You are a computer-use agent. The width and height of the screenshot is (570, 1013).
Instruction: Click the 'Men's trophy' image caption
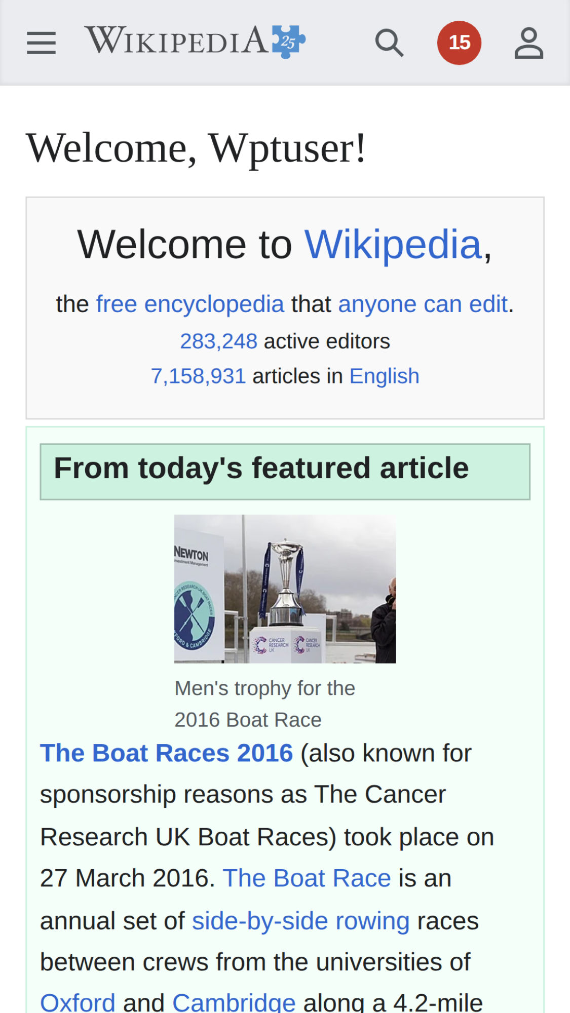(x=264, y=704)
